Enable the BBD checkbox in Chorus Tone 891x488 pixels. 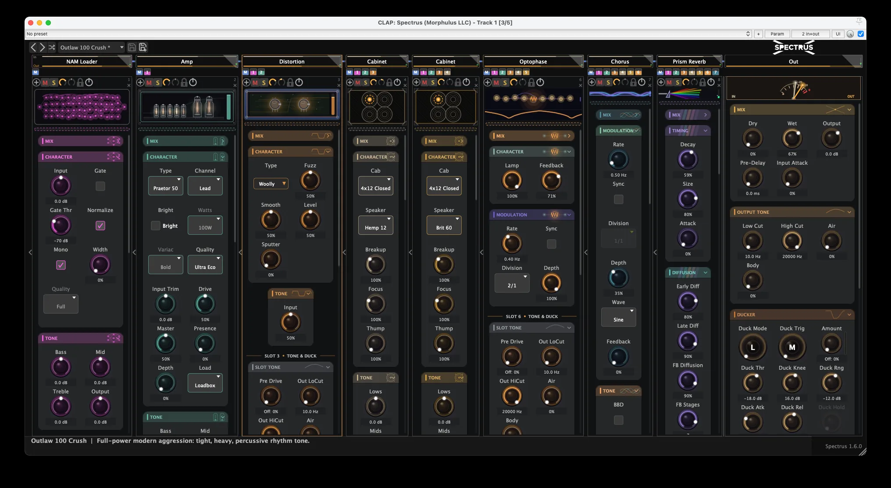click(x=619, y=420)
